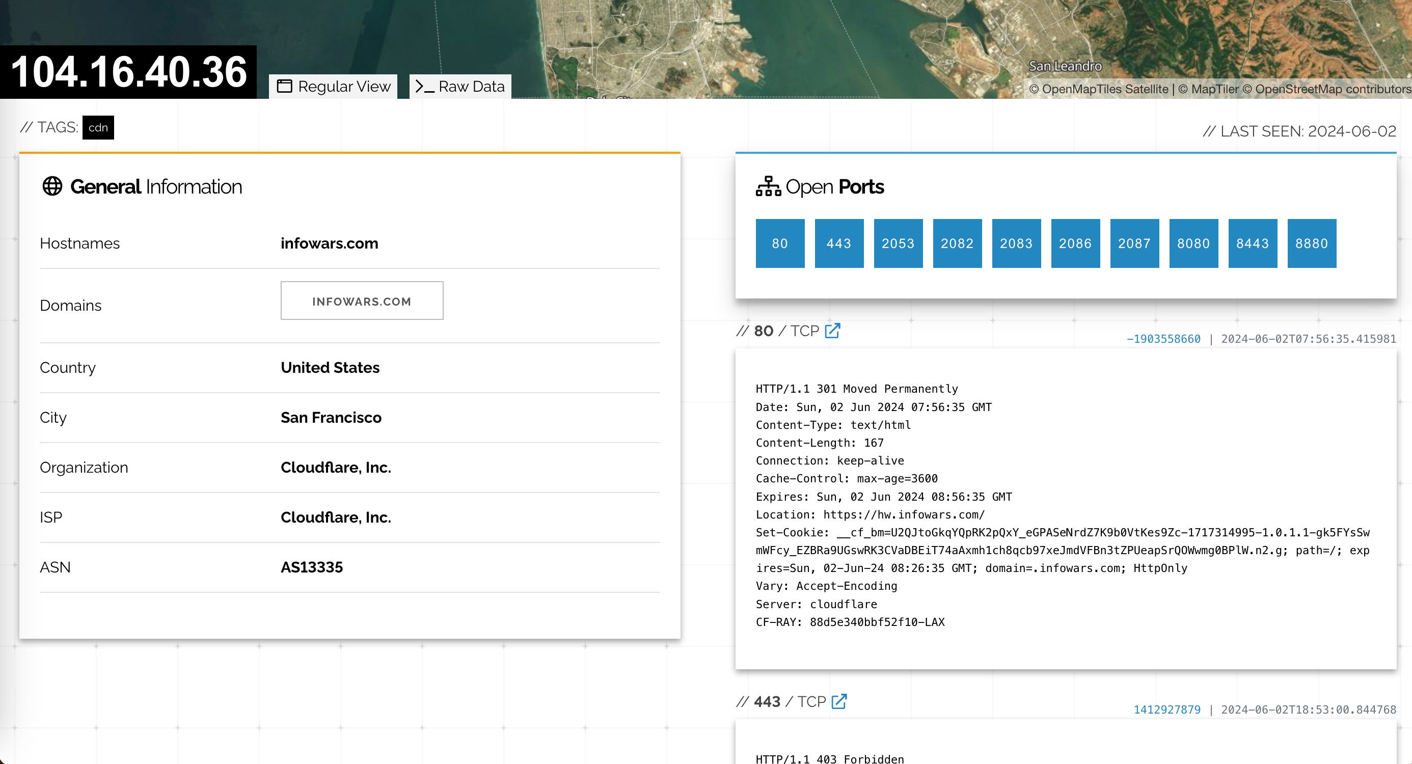Image resolution: width=1412 pixels, height=764 pixels.
Task: Switch to Raw Data tab
Action: (460, 87)
